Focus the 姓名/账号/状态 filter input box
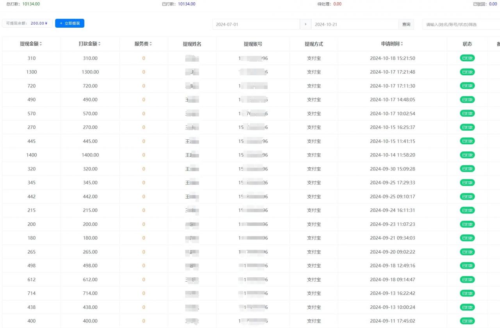The width and height of the screenshot is (500, 328). tap(461, 24)
